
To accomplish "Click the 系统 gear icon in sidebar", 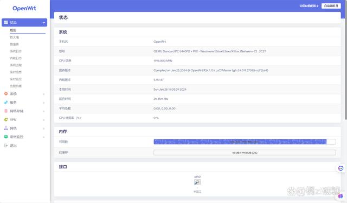I will click(x=6, y=94).
